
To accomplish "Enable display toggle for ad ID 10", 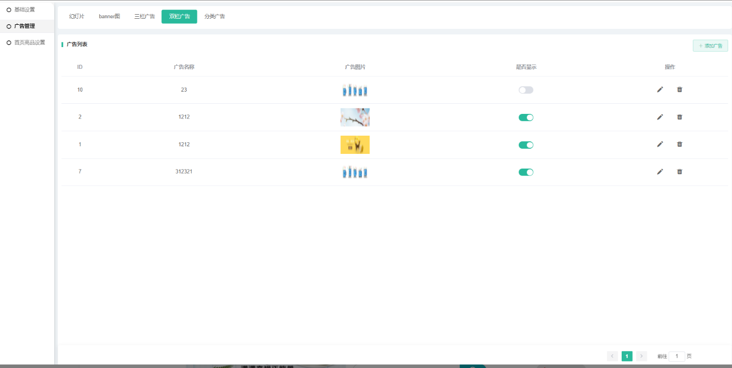I will pyautogui.click(x=525, y=90).
